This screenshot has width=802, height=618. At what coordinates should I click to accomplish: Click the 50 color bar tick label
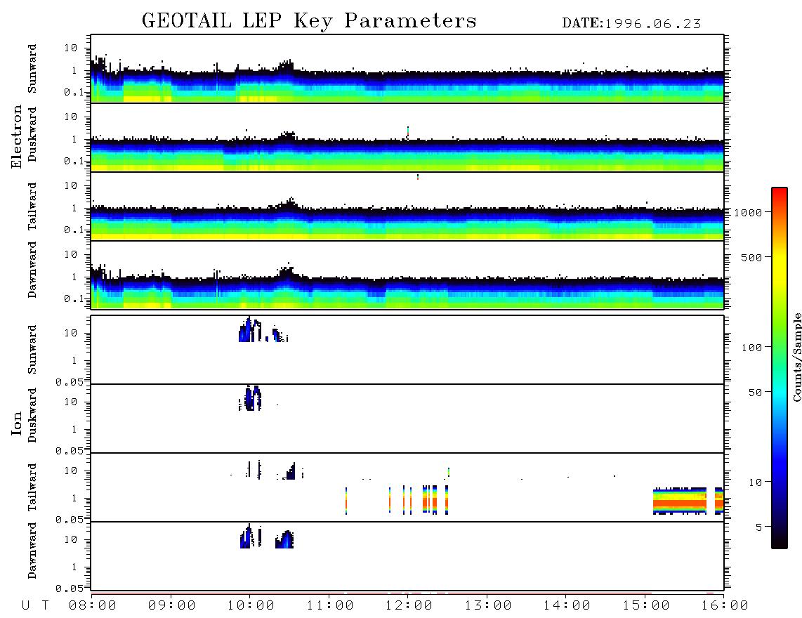pyautogui.click(x=756, y=393)
